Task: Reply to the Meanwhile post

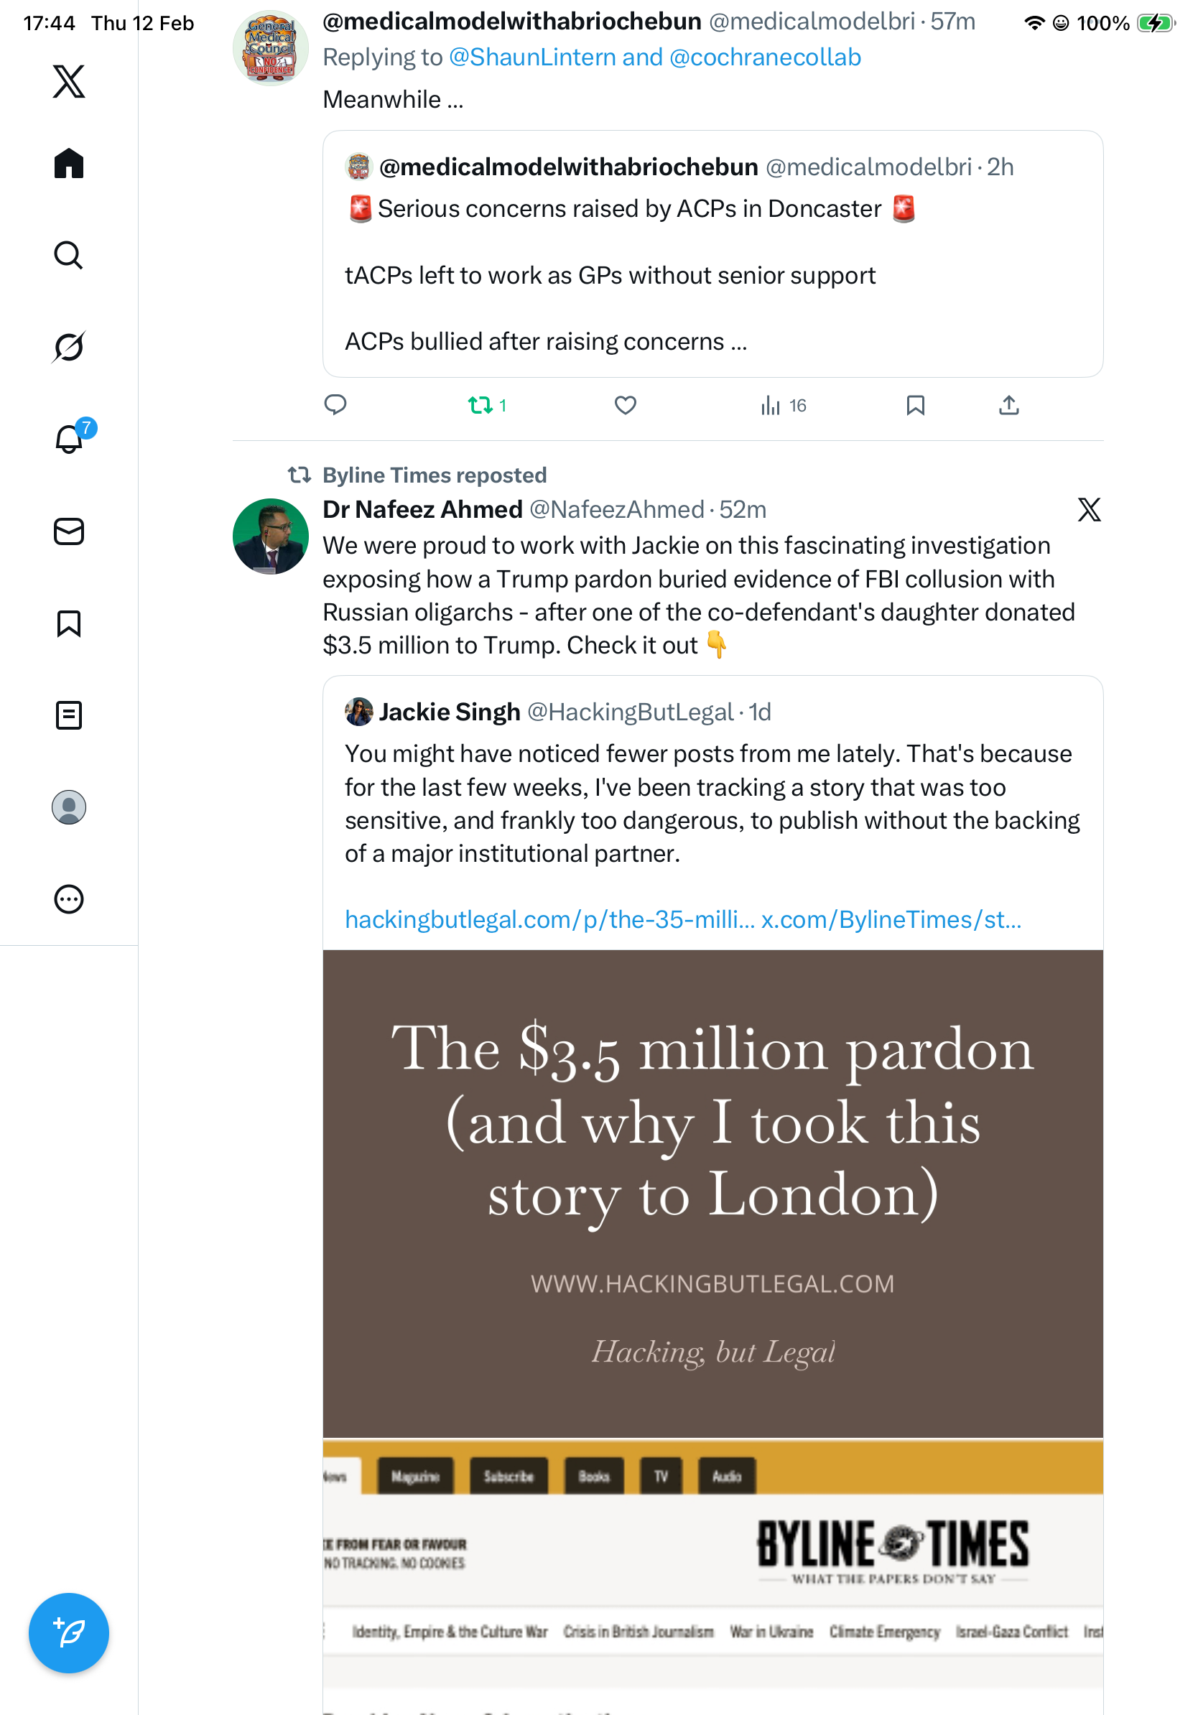Action: (x=335, y=406)
